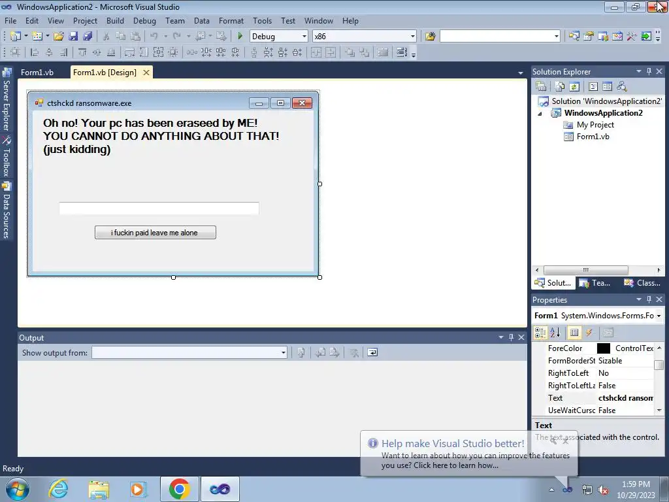
Task: Click the Align Tops layout icon
Action: coord(82,52)
